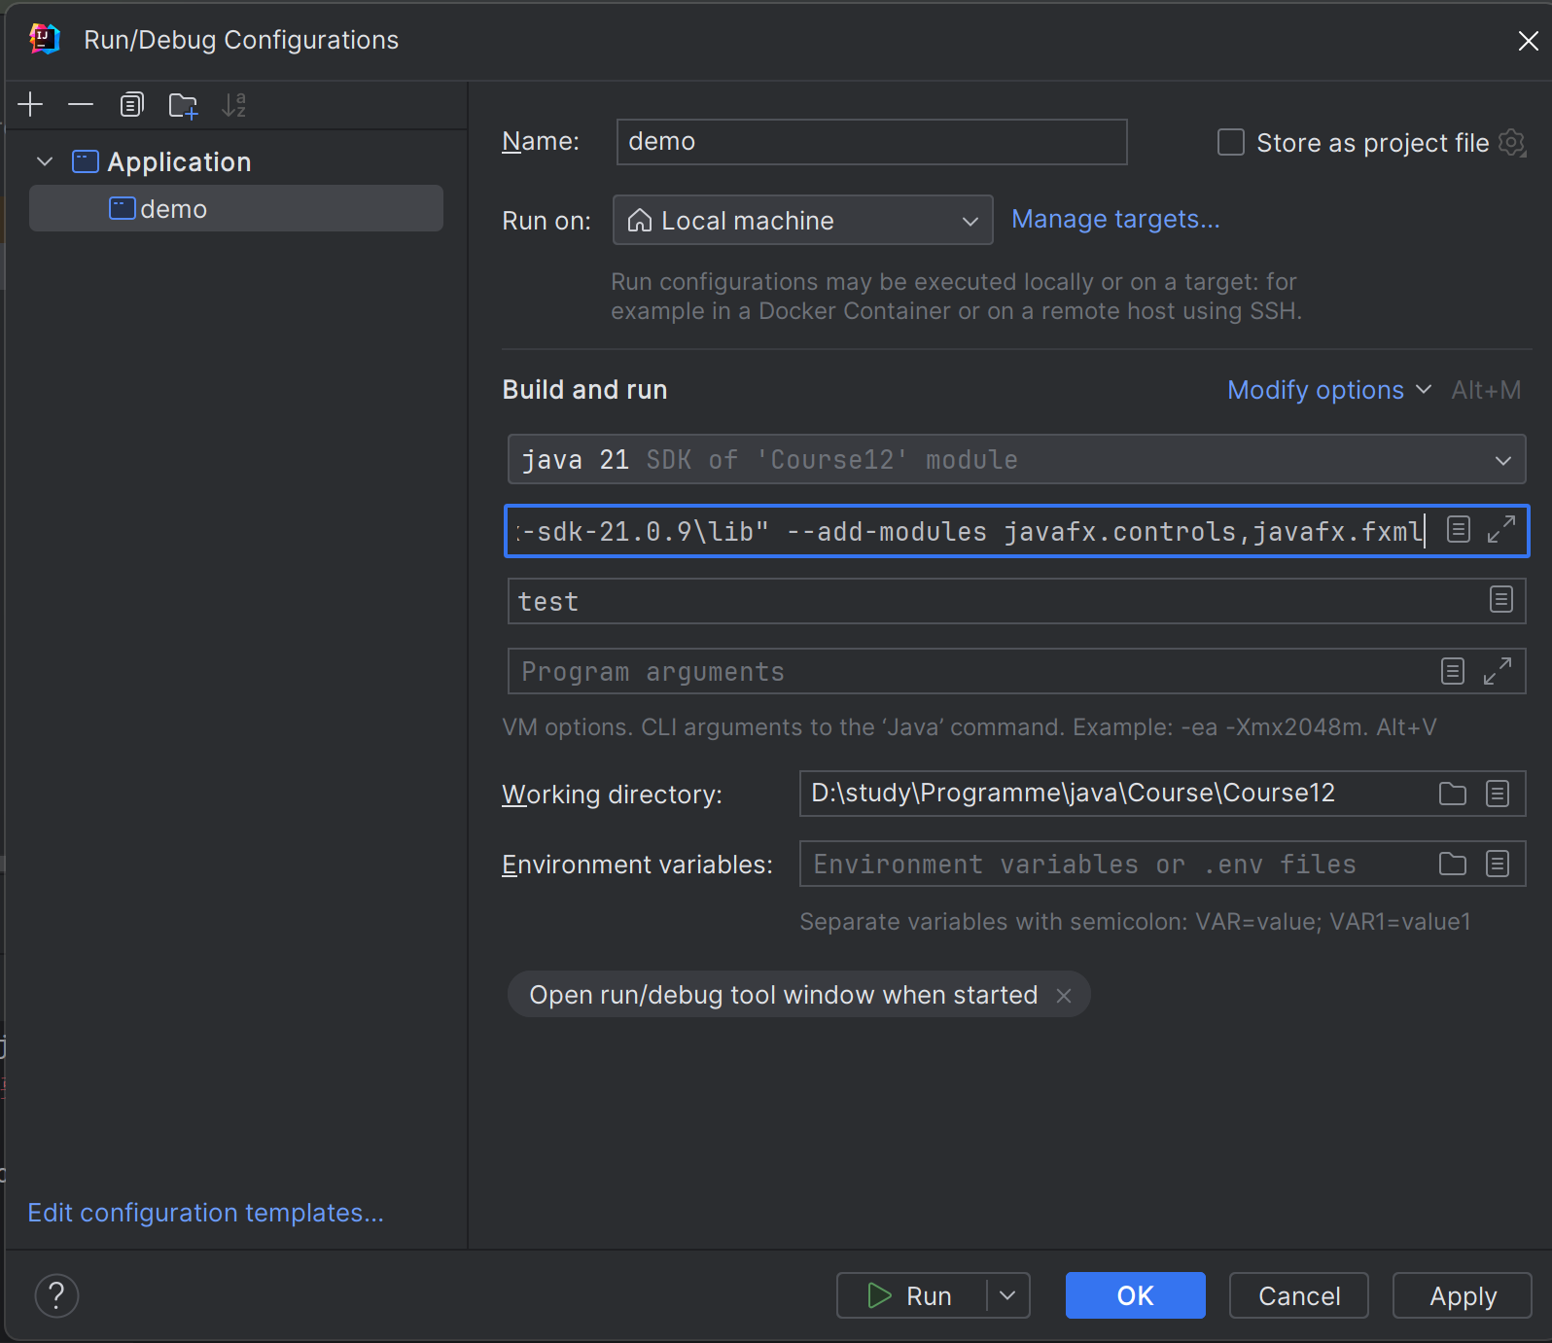Viewport: 1552px width, 1343px height.
Task: Create a new folder for configurations
Action: (183, 105)
